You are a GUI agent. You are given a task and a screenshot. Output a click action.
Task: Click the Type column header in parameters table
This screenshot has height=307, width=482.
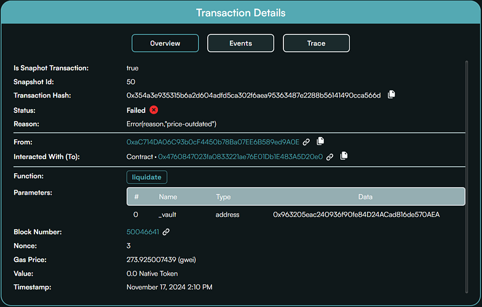coord(223,196)
